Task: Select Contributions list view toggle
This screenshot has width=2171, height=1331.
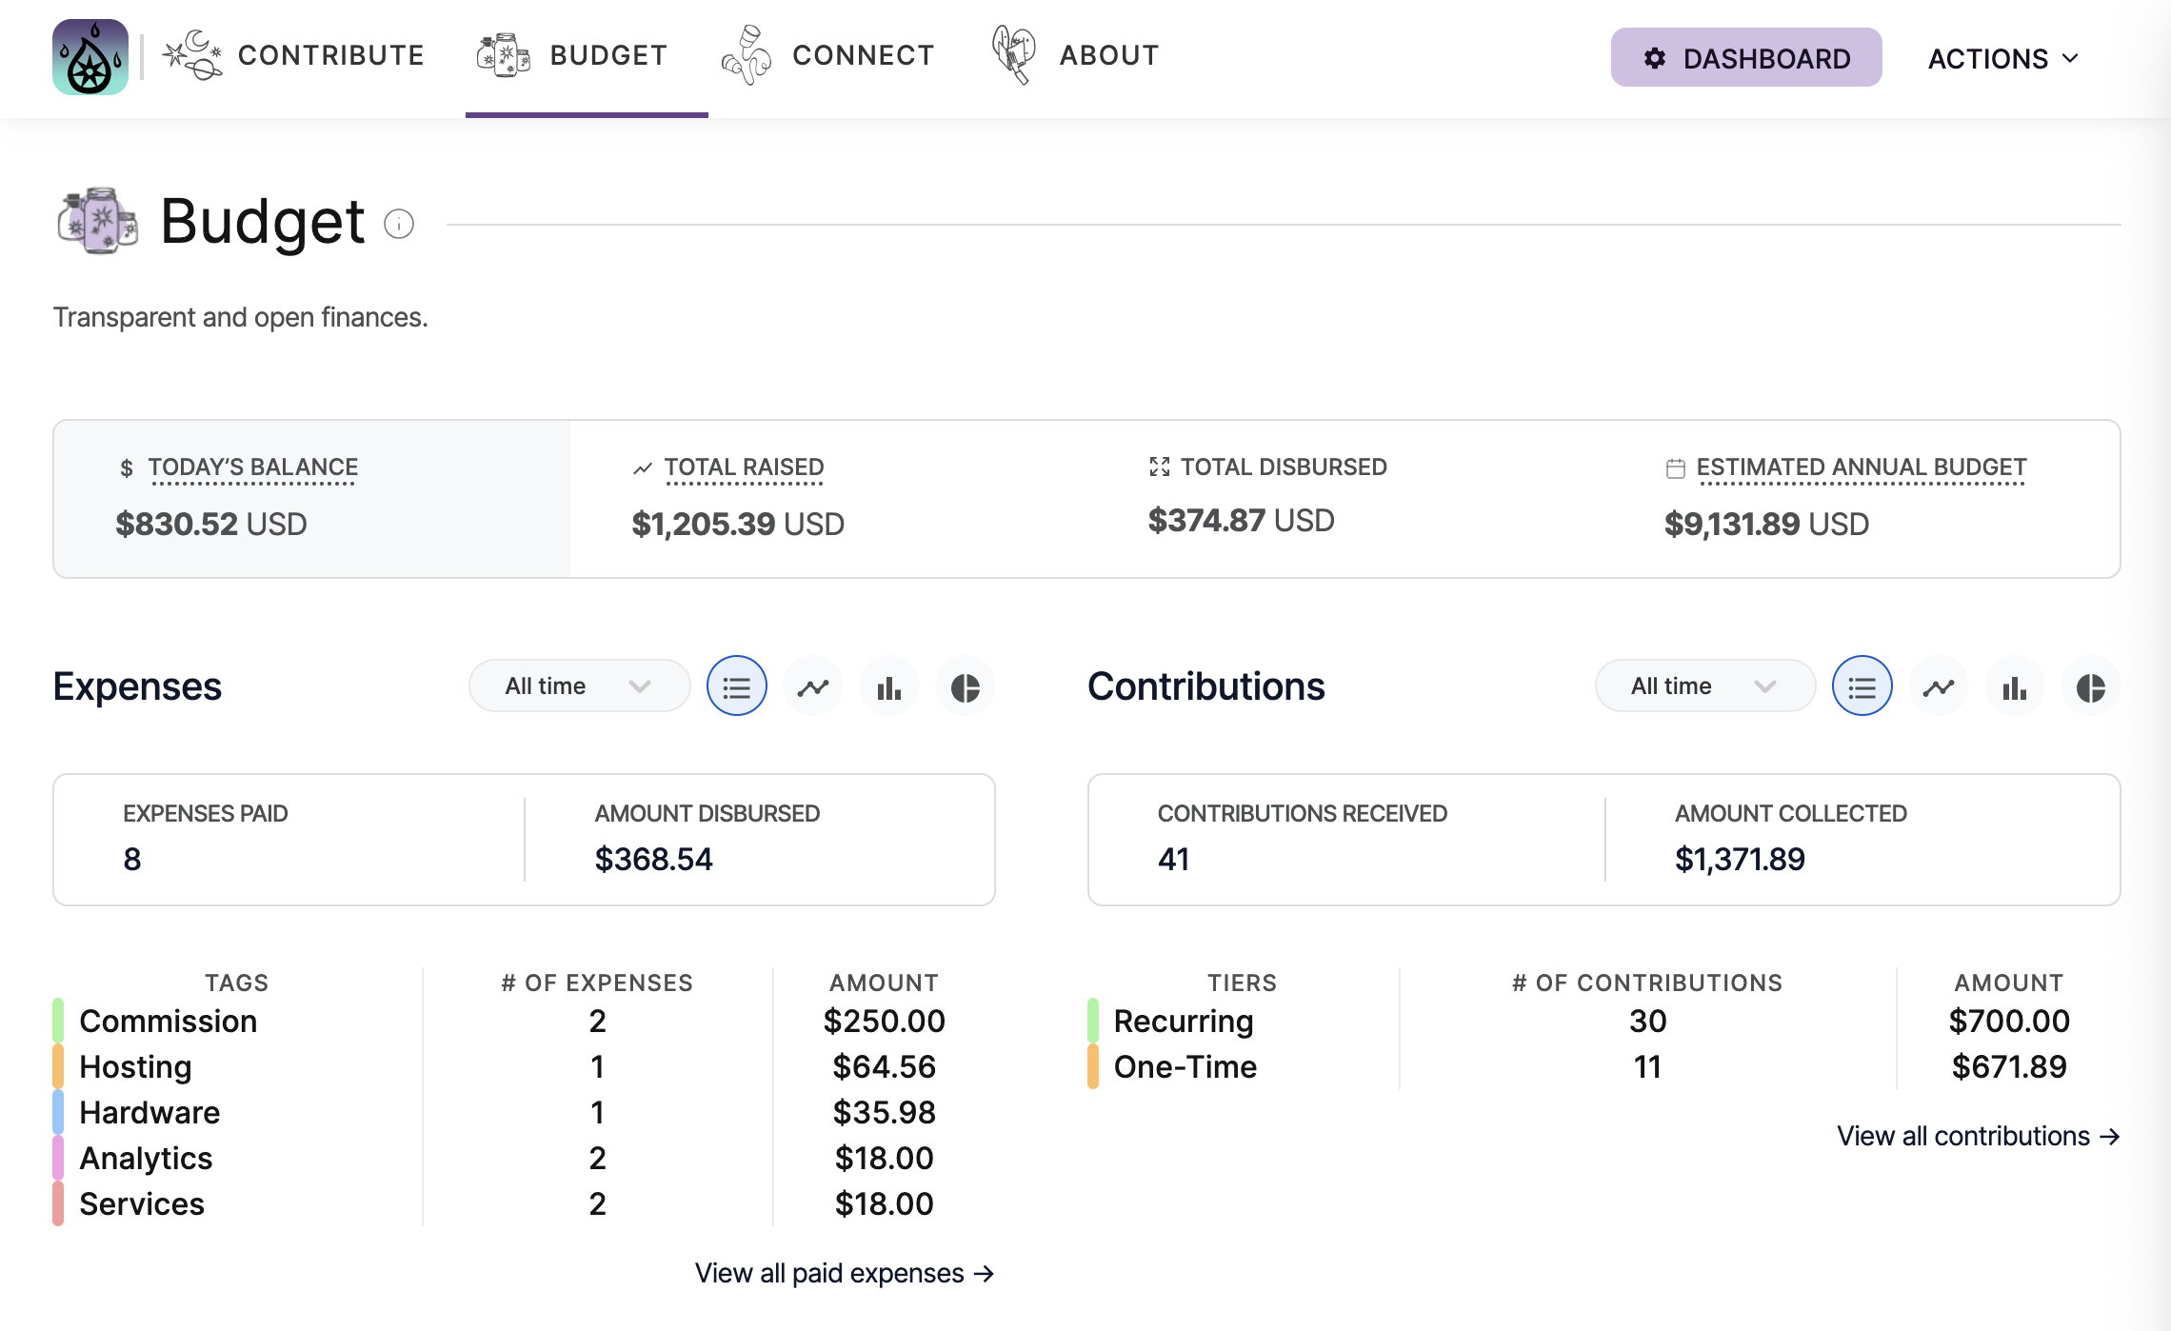Action: (x=1862, y=686)
